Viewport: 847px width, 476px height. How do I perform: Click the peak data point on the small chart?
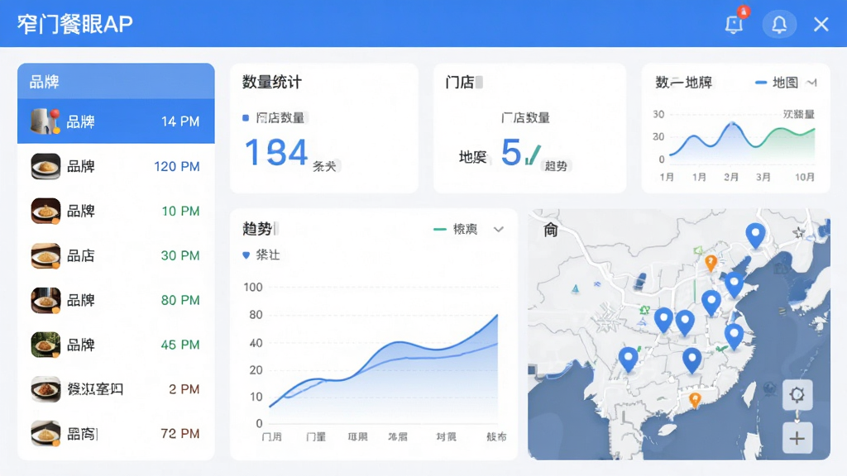pos(733,124)
